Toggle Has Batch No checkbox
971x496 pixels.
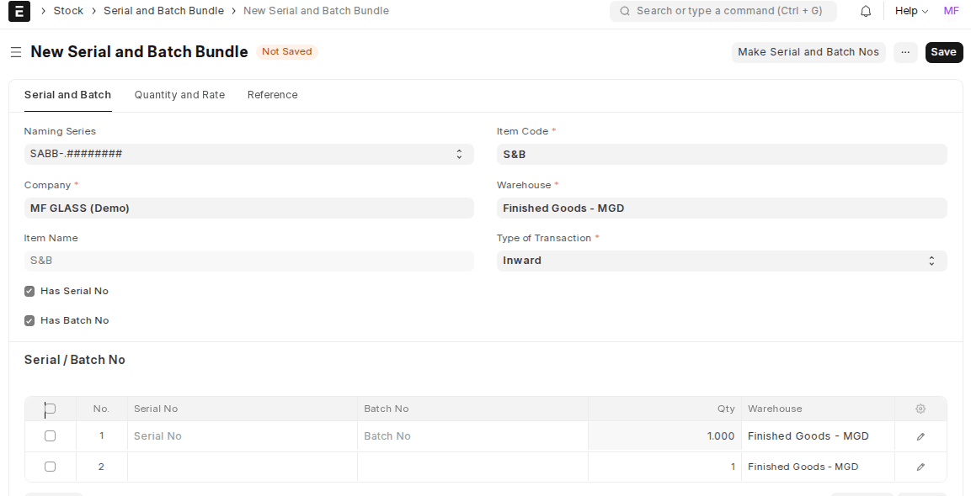coord(29,321)
